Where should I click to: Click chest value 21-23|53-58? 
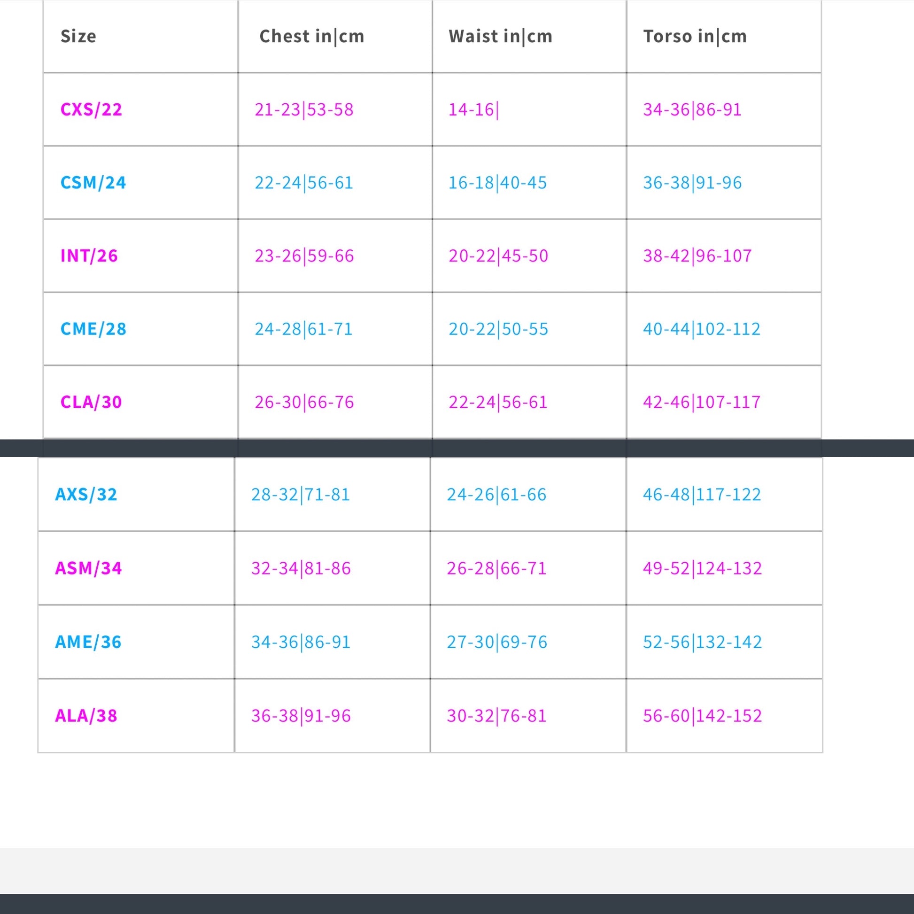[x=304, y=110]
